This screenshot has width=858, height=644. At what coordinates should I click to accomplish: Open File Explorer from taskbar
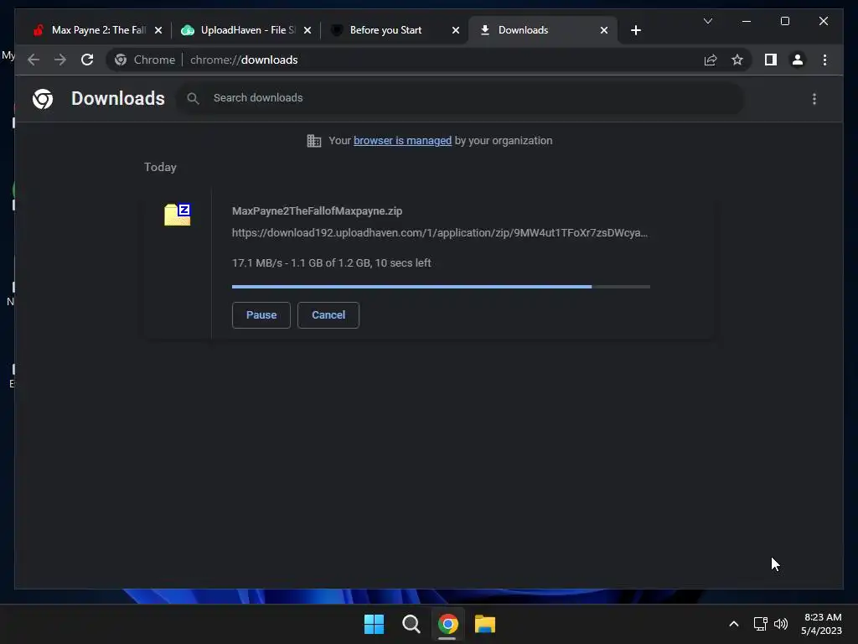pos(485,624)
